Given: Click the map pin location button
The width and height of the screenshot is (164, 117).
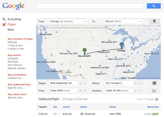Looking at the screenshot, I should tap(154, 21).
